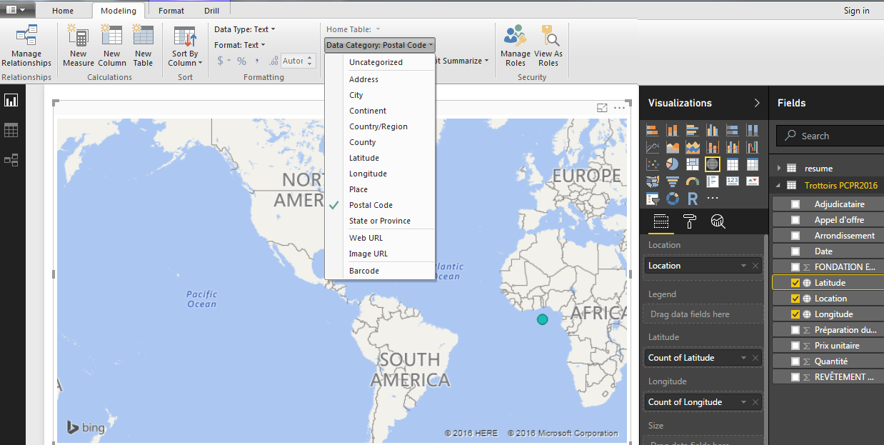Select the Clustered bar chart visualization
This screenshot has height=445, width=884.
(693, 130)
